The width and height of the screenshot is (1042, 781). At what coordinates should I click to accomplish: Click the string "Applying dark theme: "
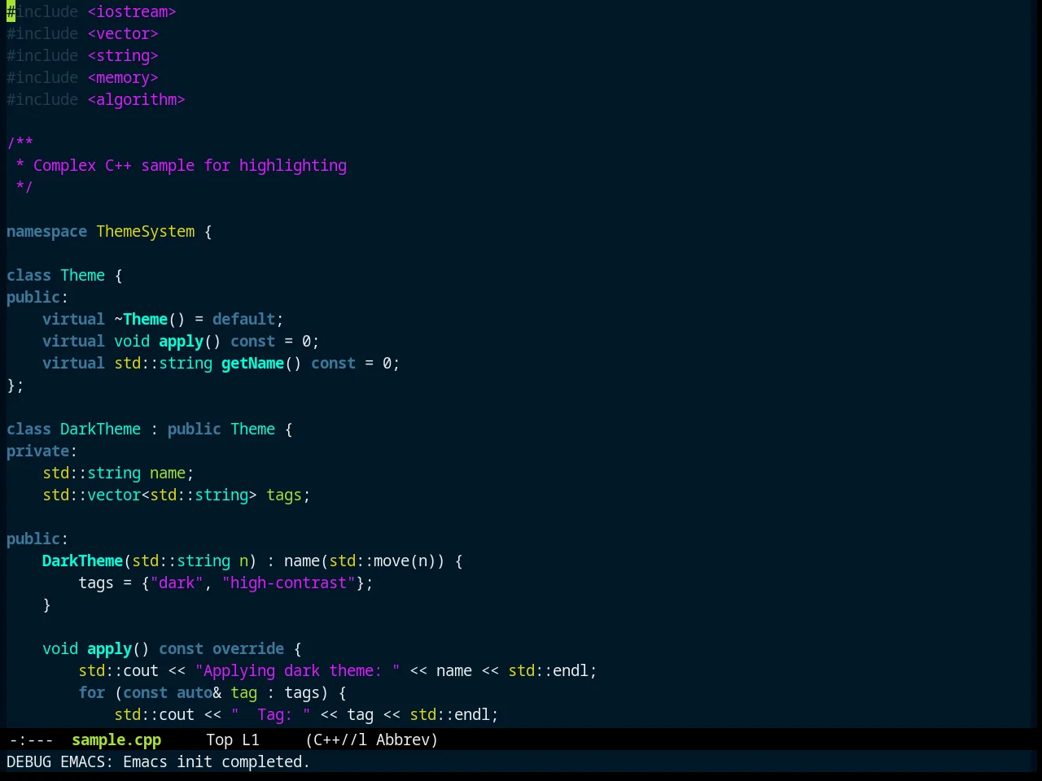click(298, 670)
